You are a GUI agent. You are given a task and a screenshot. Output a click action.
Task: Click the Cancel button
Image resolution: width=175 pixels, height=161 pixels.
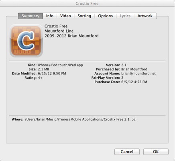[x=127, y=152]
